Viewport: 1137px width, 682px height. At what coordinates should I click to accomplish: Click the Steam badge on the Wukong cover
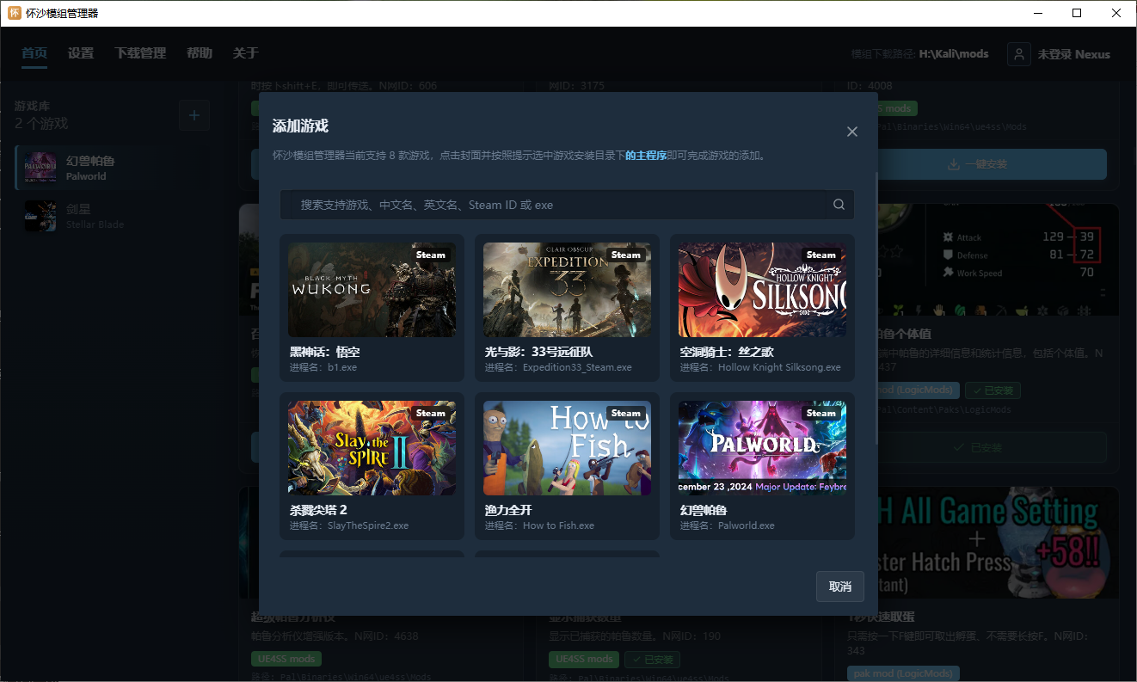click(431, 255)
